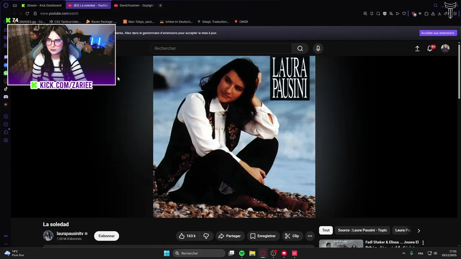
Task: Switch to Stream - Kick Dashboard tab
Action: [42, 5]
